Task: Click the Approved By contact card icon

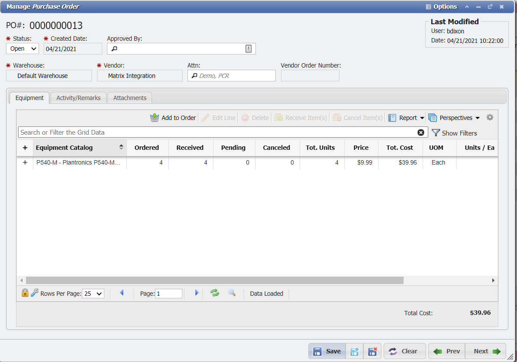Action: (x=249, y=49)
